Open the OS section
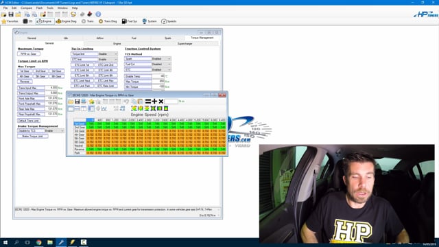This screenshot has height=247, width=439. pos(27,21)
